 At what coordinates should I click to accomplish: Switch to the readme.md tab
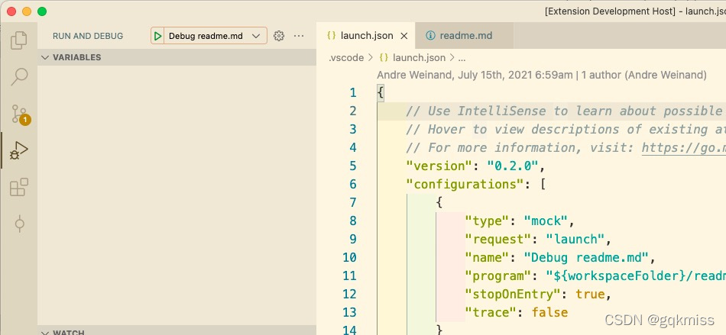465,36
